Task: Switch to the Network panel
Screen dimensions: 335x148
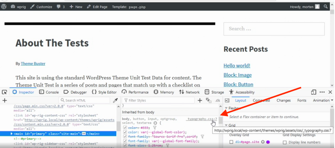Action: point(189,92)
